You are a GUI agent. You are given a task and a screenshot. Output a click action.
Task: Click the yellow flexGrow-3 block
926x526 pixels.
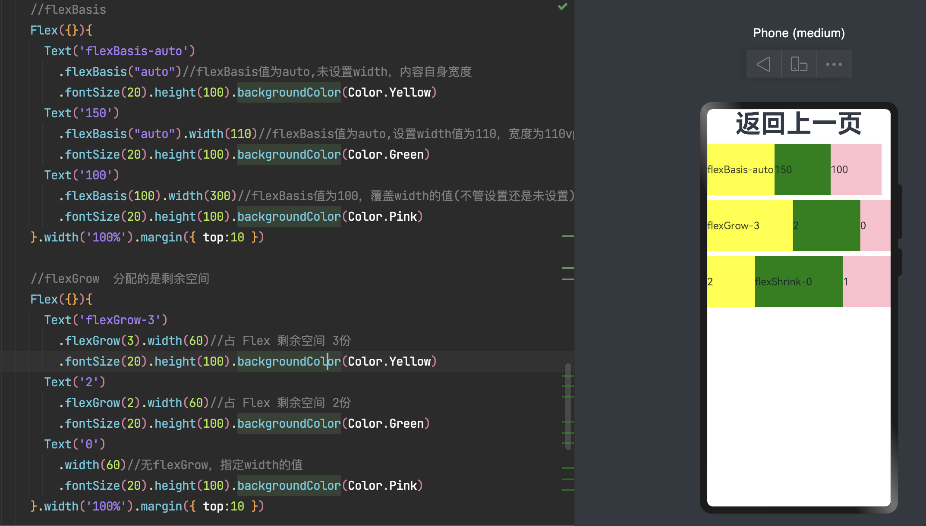click(750, 225)
